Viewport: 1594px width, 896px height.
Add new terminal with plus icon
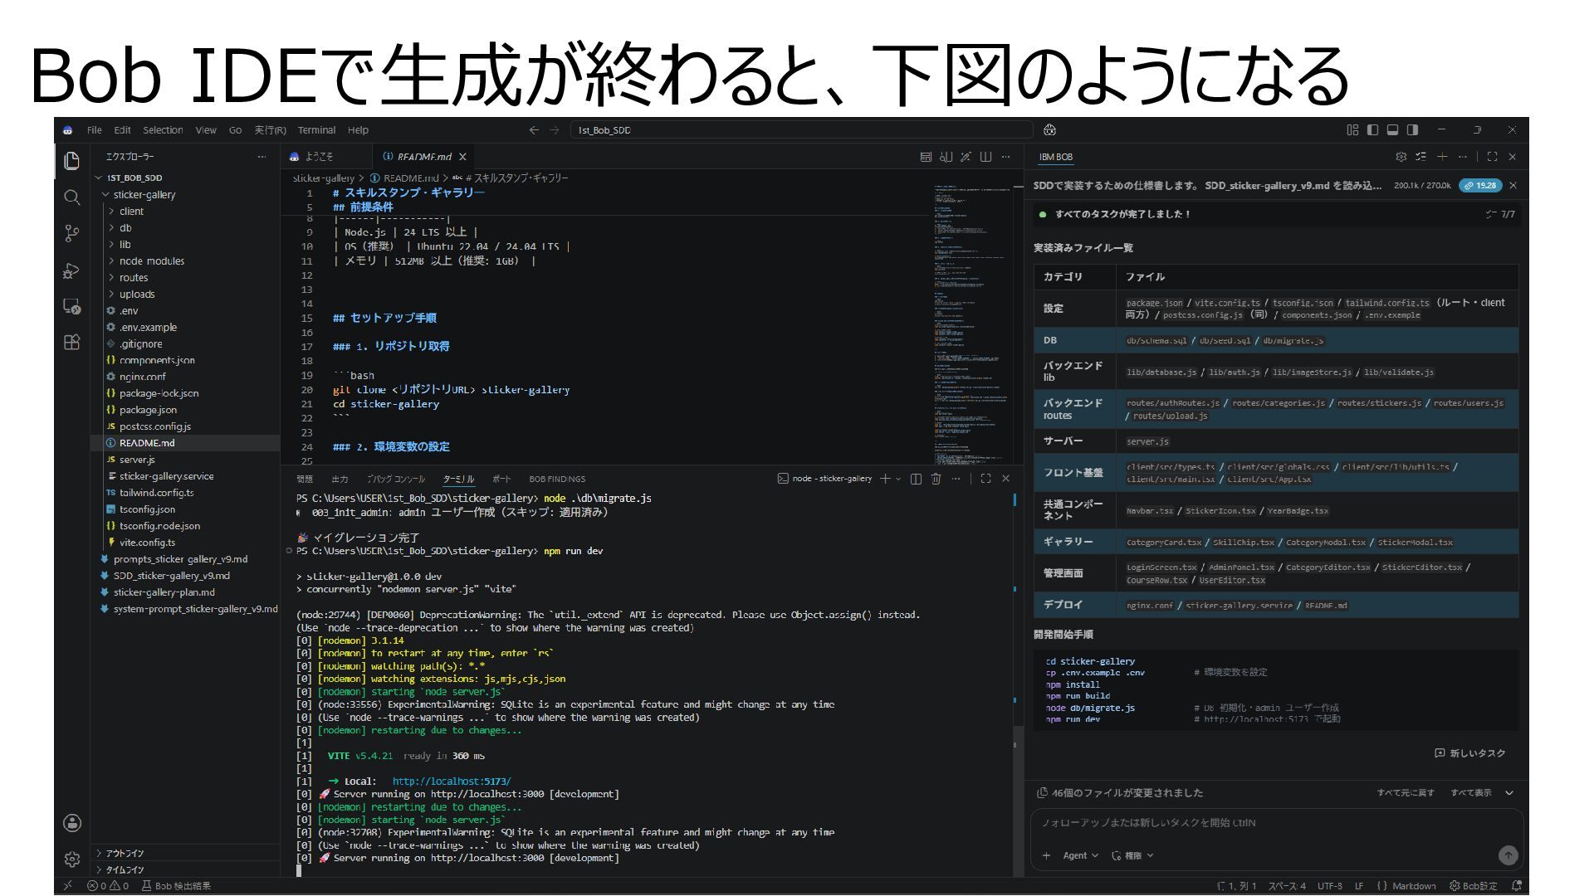[885, 479]
